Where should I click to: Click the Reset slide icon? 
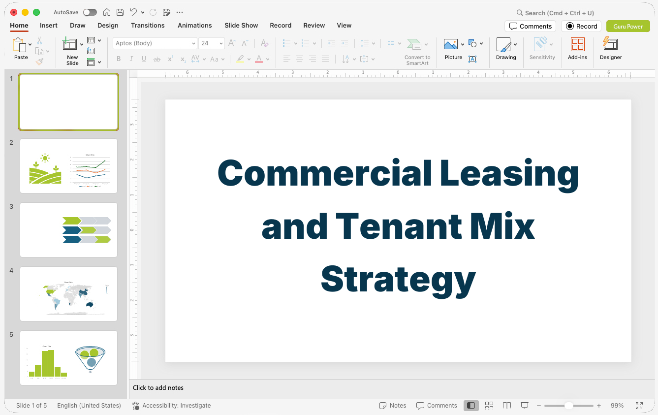pyautogui.click(x=91, y=51)
